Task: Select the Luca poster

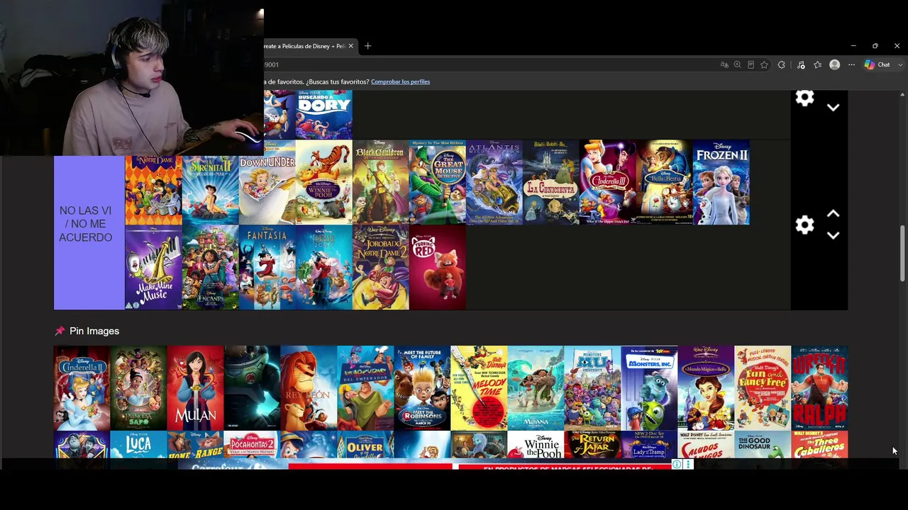Action: pyautogui.click(x=138, y=445)
